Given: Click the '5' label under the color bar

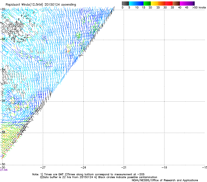Looking at the screenshot, I should tap(129, 8).
